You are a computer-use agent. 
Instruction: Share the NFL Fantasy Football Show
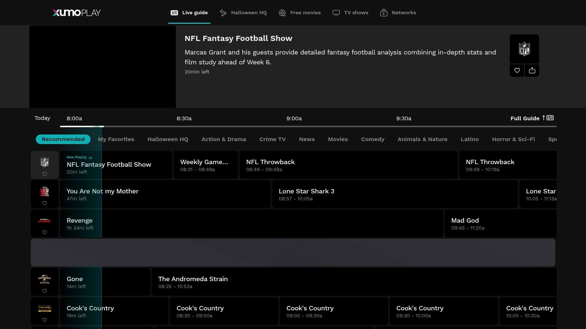click(532, 71)
